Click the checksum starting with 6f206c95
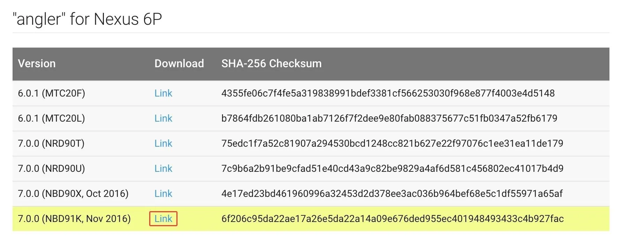 [393, 219]
